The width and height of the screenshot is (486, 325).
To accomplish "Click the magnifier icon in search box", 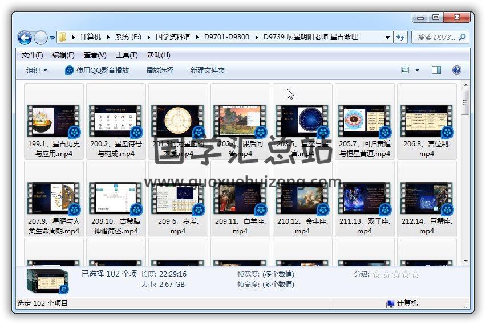I will pyautogui.click(x=462, y=37).
